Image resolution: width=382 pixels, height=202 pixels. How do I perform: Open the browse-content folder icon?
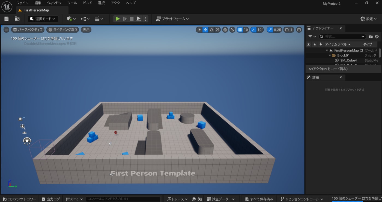17,19
